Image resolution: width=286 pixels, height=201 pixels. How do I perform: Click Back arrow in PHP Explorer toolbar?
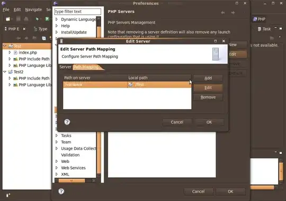click(18, 38)
